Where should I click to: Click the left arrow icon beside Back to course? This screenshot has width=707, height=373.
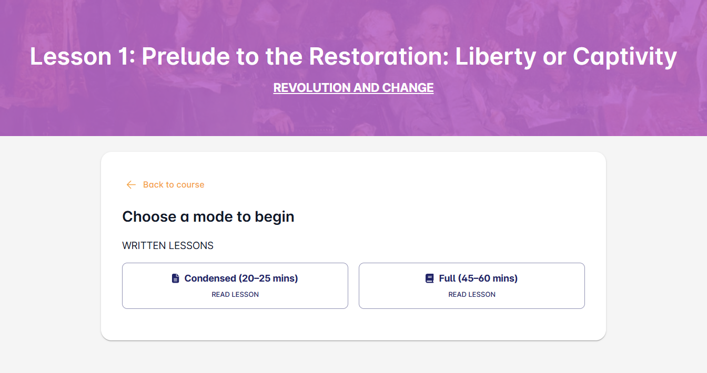pos(131,184)
